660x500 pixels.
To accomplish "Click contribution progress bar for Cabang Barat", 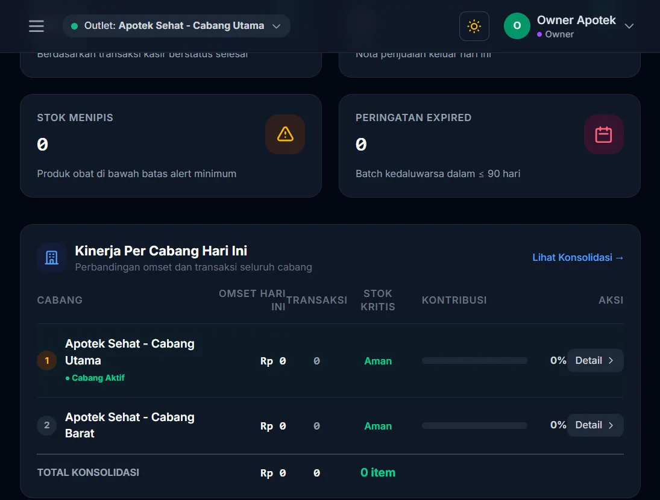I will click(474, 425).
